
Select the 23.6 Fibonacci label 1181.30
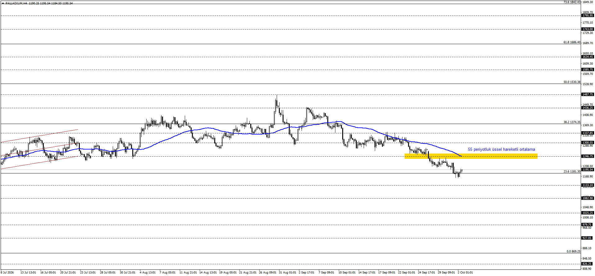(572, 172)
